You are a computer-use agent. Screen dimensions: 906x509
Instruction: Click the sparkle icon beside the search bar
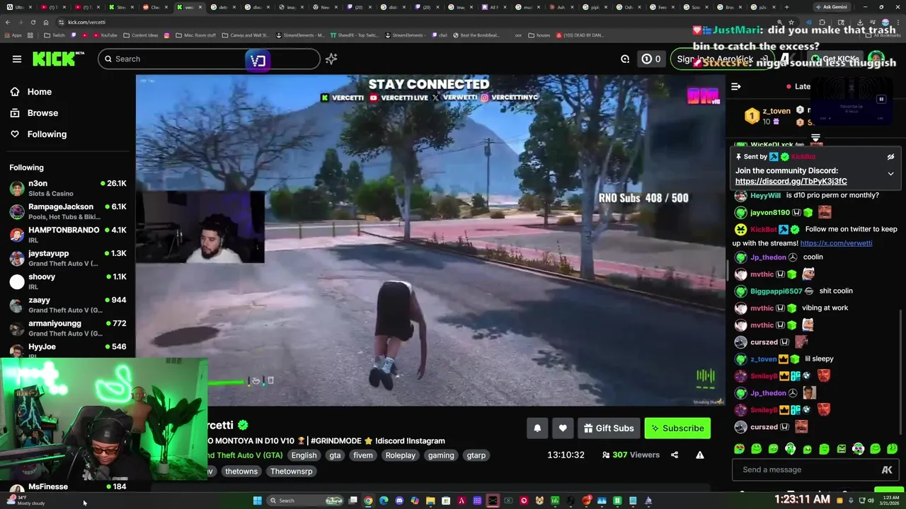pos(331,59)
